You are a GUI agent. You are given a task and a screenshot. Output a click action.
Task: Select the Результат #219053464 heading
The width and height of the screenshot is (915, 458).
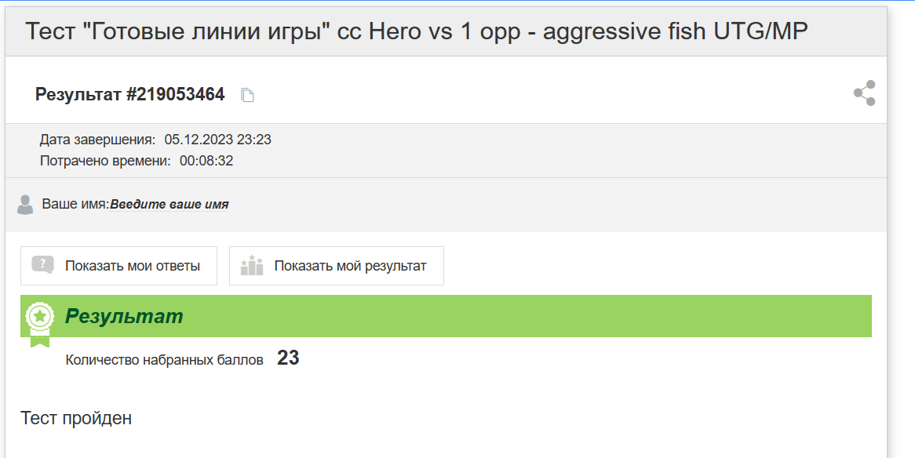click(129, 95)
